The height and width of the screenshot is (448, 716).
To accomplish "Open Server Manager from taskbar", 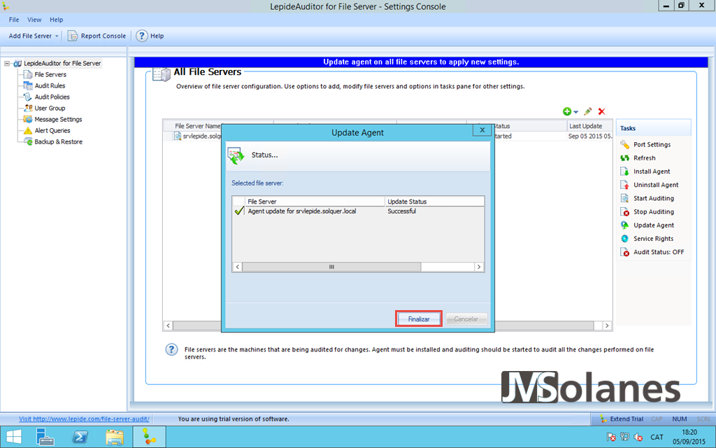I will pyautogui.click(x=45, y=437).
